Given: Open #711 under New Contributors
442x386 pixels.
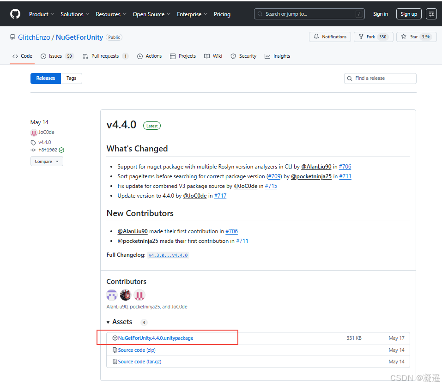Looking at the screenshot, I should [x=242, y=241].
